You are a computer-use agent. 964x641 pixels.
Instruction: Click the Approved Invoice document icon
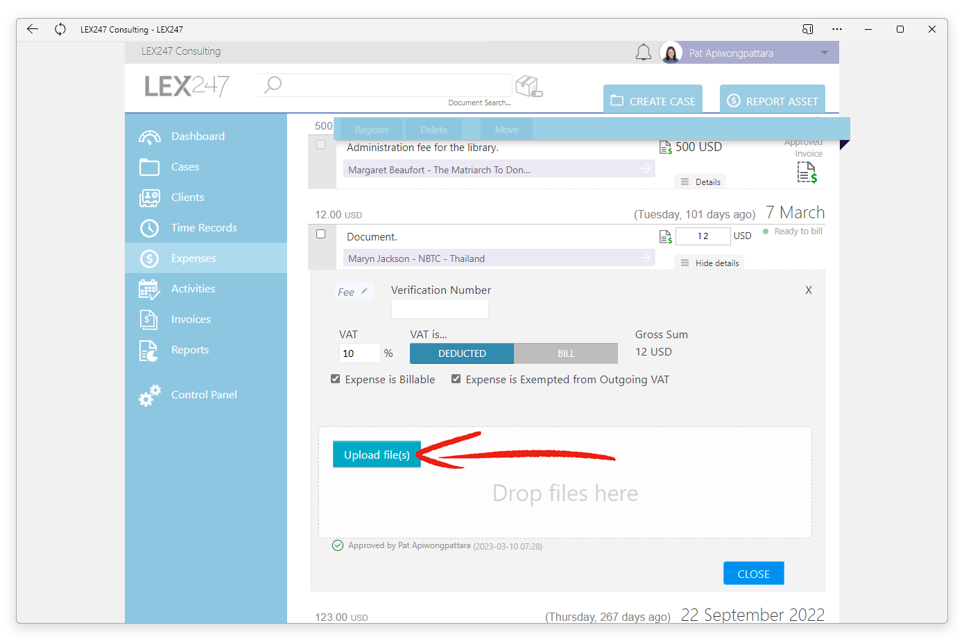coord(807,173)
